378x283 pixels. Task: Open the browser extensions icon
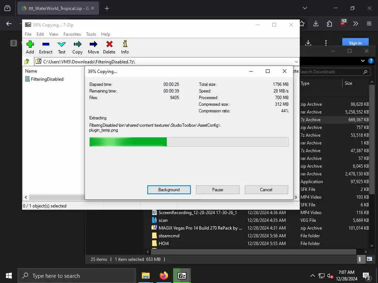329,24
